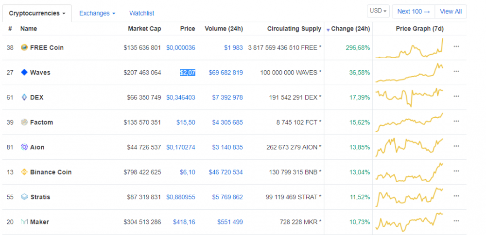
Task: Open the more options menu for Aion
Action: tap(456, 146)
